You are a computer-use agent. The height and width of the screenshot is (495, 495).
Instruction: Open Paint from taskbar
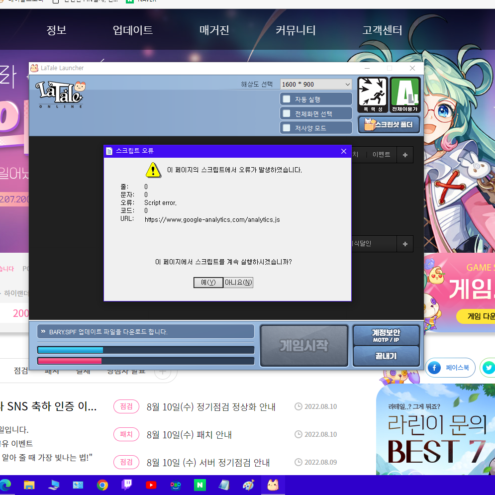point(248,485)
